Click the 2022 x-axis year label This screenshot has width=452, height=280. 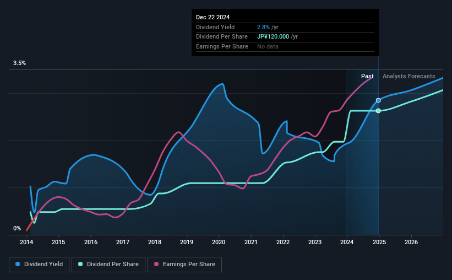coord(283,242)
